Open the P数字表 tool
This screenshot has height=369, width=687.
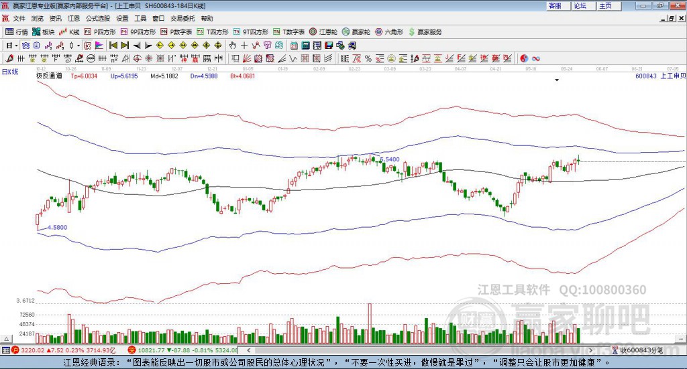coord(176,32)
